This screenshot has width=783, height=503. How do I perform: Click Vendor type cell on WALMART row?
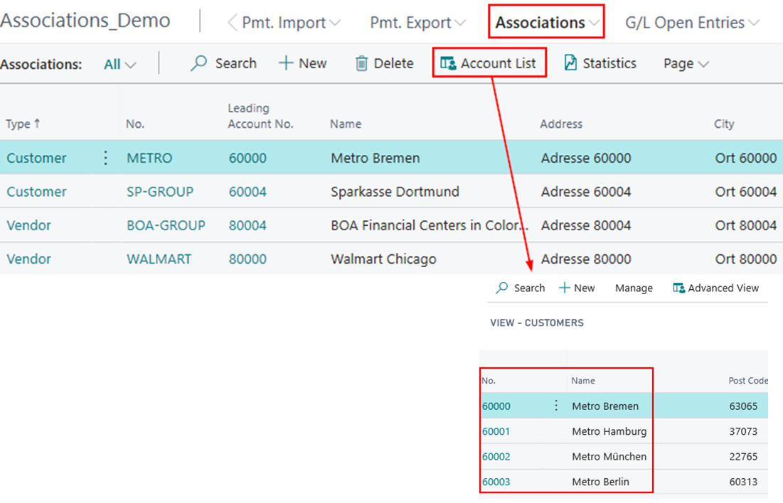tap(28, 259)
